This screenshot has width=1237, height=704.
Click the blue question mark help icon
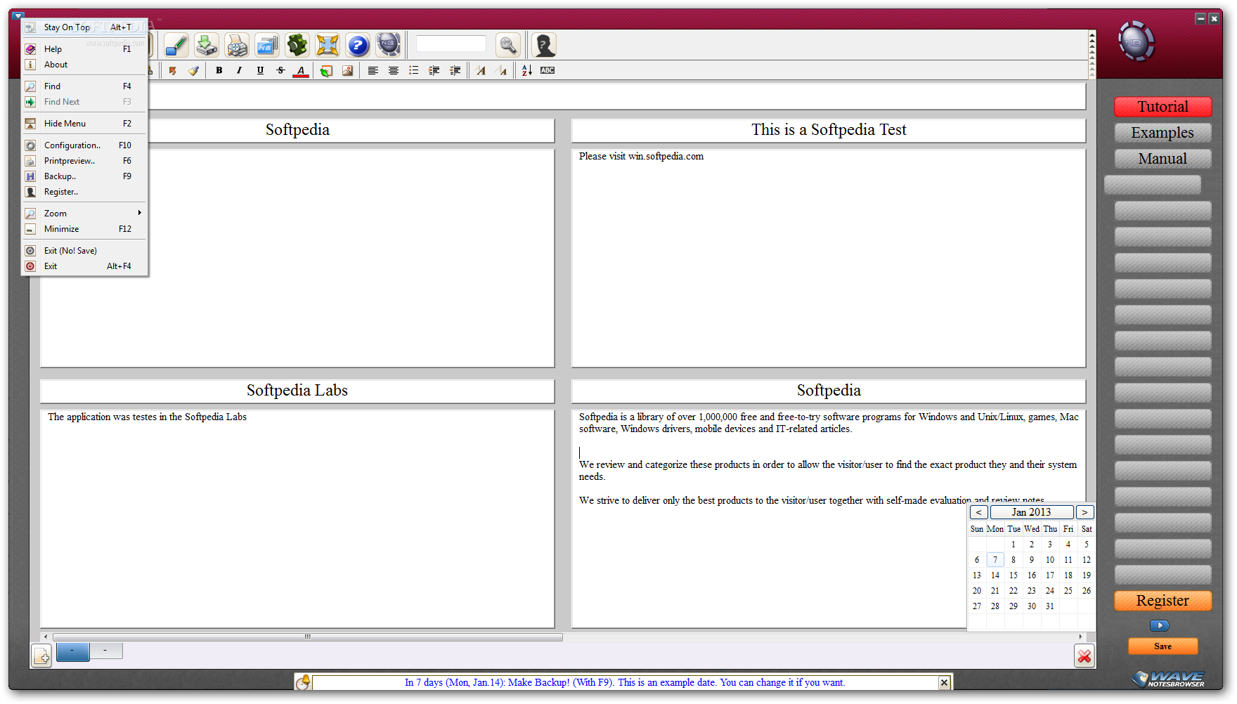tap(358, 46)
